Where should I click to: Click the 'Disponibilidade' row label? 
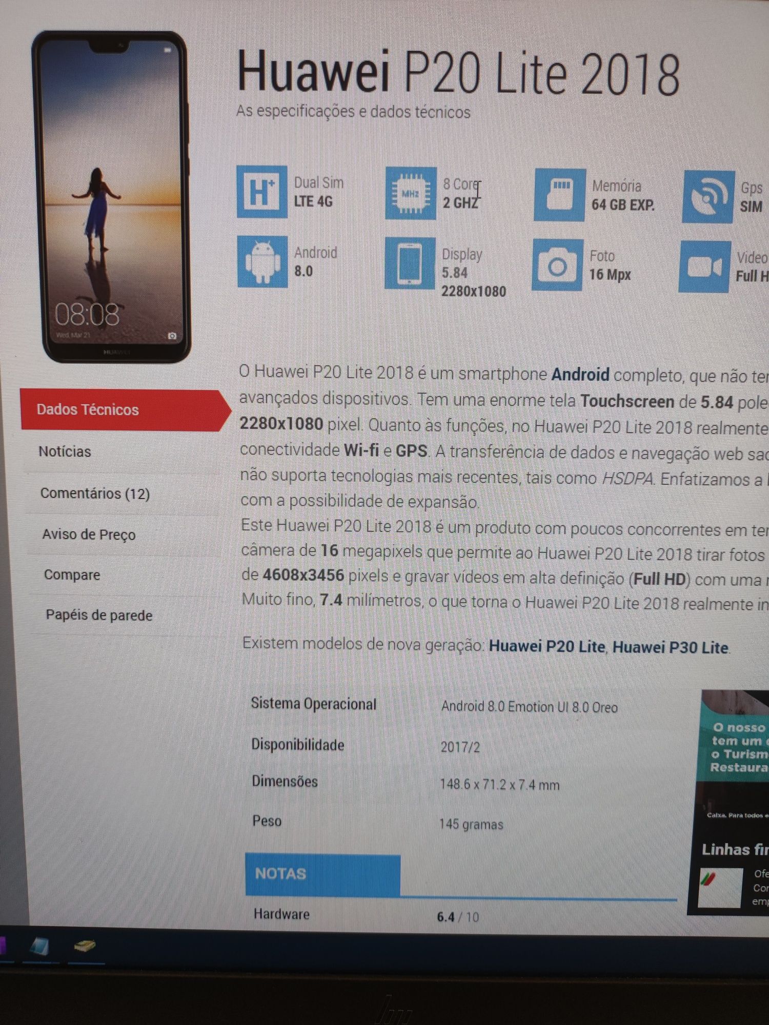pyautogui.click(x=298, y=745)
